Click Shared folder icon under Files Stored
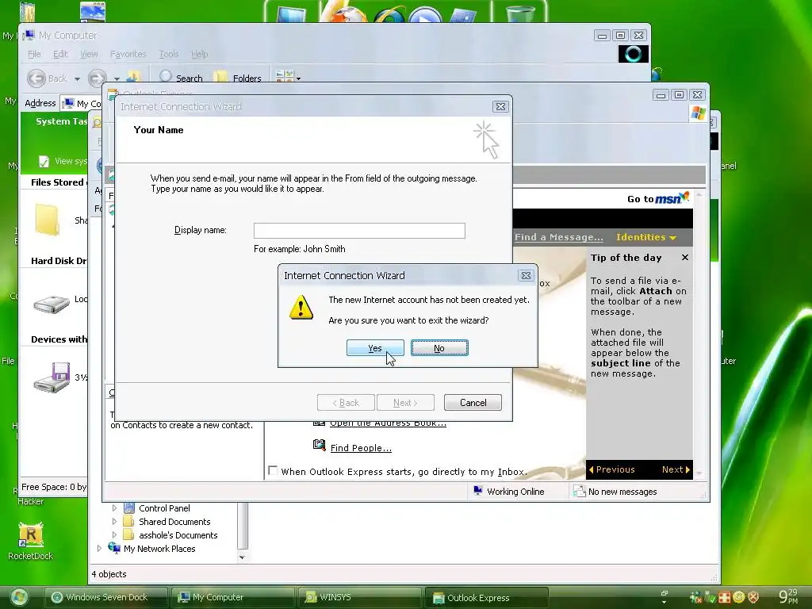Viewport: 812px width, 609px height. coord(47,220)
